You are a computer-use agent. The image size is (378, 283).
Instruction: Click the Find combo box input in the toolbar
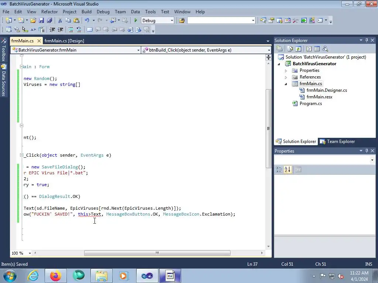(x=219, y=21)
